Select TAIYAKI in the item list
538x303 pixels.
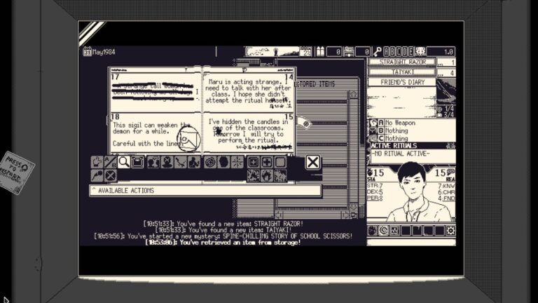tap(403, 72)
